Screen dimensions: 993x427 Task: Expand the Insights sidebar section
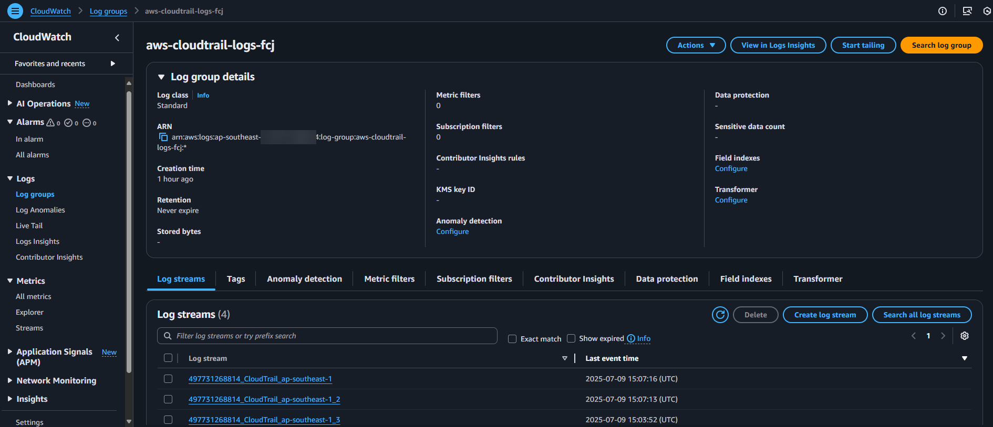(x=10, y=399)
